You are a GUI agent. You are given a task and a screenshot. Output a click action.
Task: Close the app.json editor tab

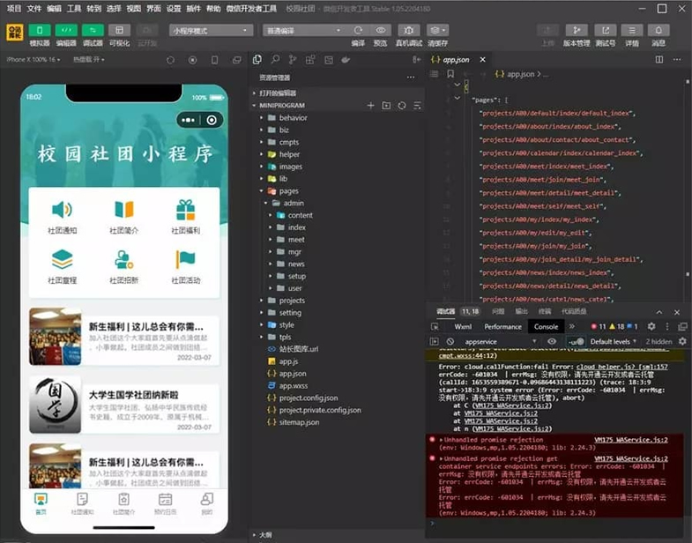point(483,60)
